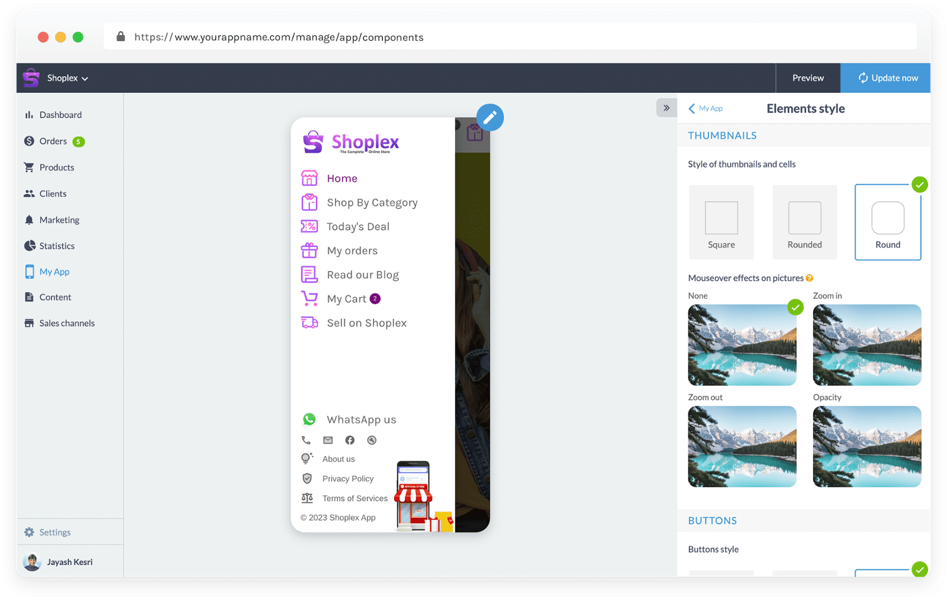Viewport: 947px width, 600px height.
Task: Select the Square thumbnail style
Action: [x=721, y=222]
